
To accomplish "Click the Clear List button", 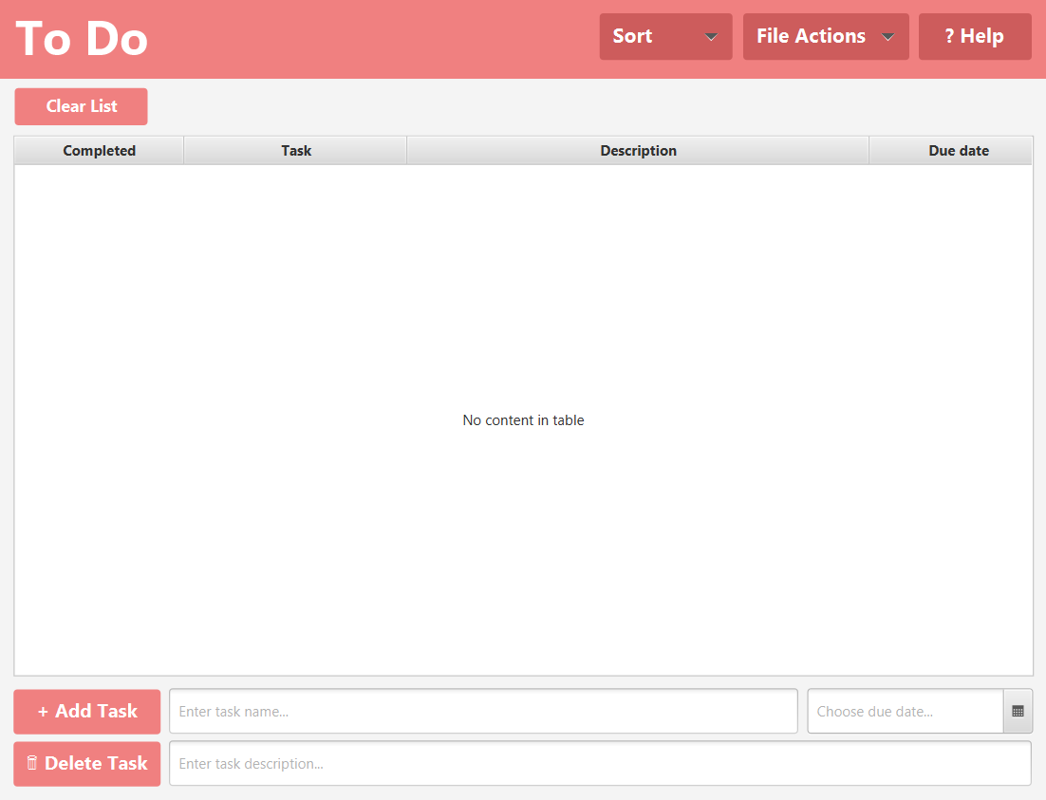I will pyautogui.click(x=81, y=106).
